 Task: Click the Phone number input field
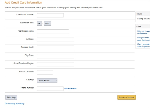coord(50,89)
